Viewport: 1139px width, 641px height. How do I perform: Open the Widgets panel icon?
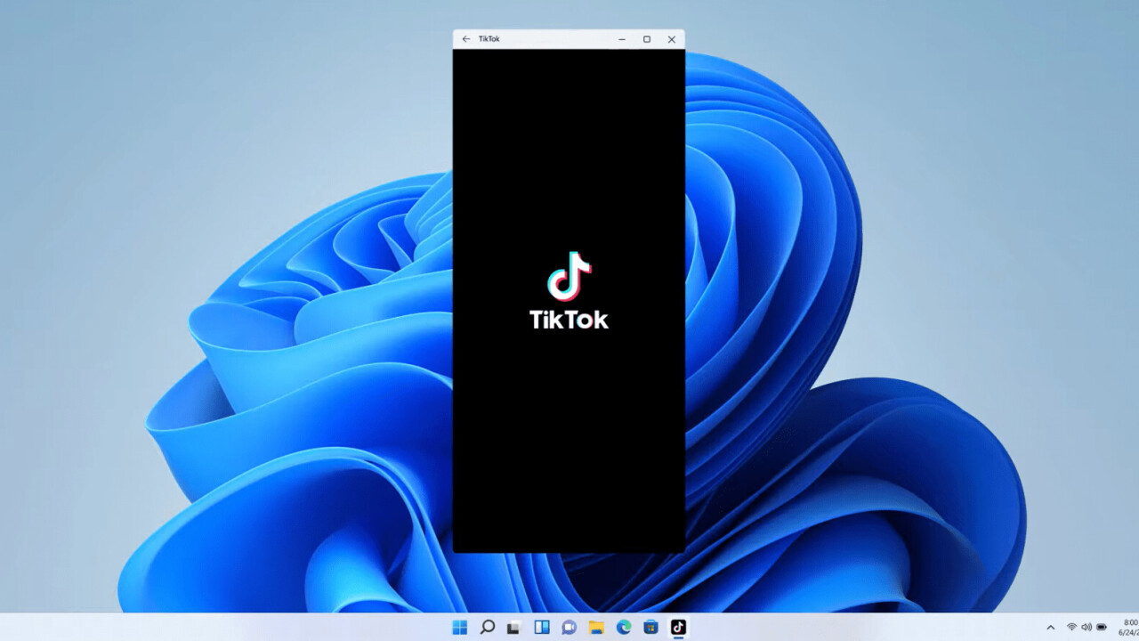[x=541, y=628]
